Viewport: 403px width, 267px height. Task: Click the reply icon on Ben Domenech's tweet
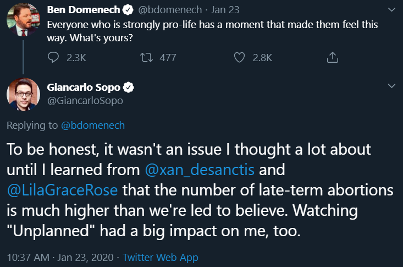[x=54, y=57]
